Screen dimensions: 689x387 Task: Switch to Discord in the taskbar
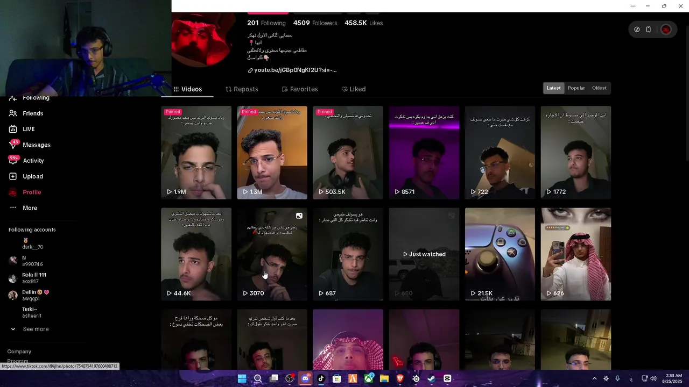[x=305, y=378]
